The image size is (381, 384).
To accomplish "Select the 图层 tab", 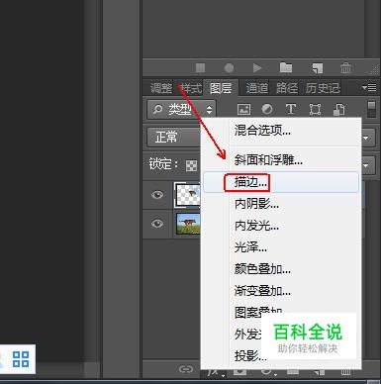I will pyautogui.click(x=221, y=88).
